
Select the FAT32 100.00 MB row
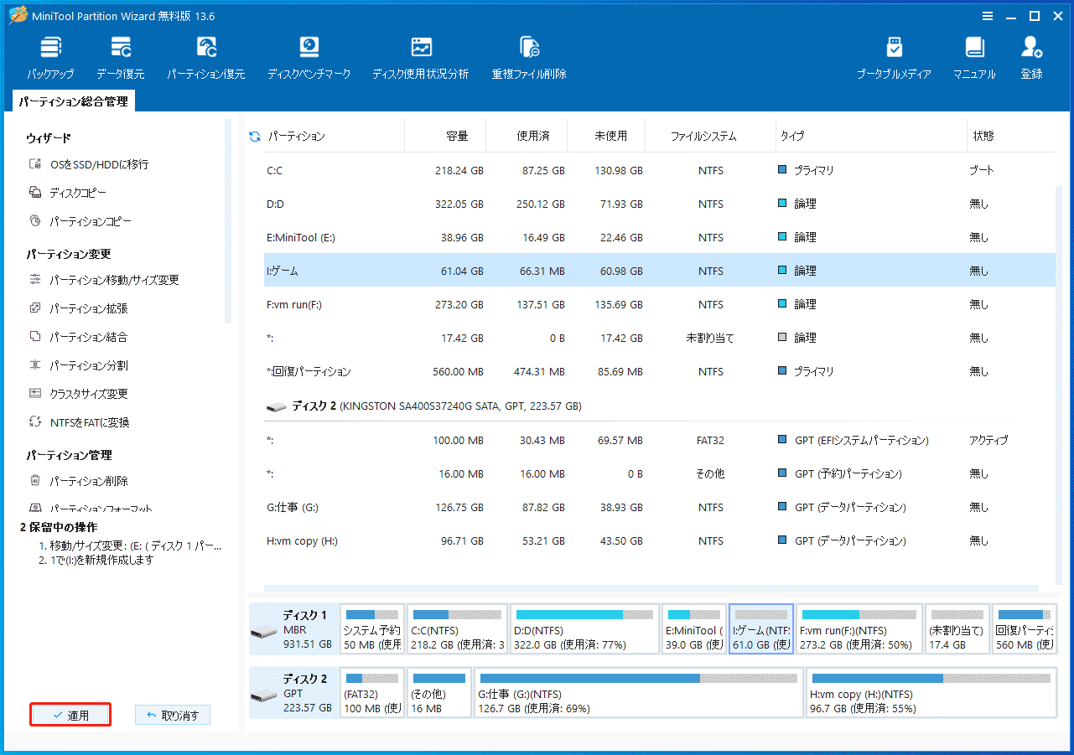pyautogui.click(x=659, y=440)
